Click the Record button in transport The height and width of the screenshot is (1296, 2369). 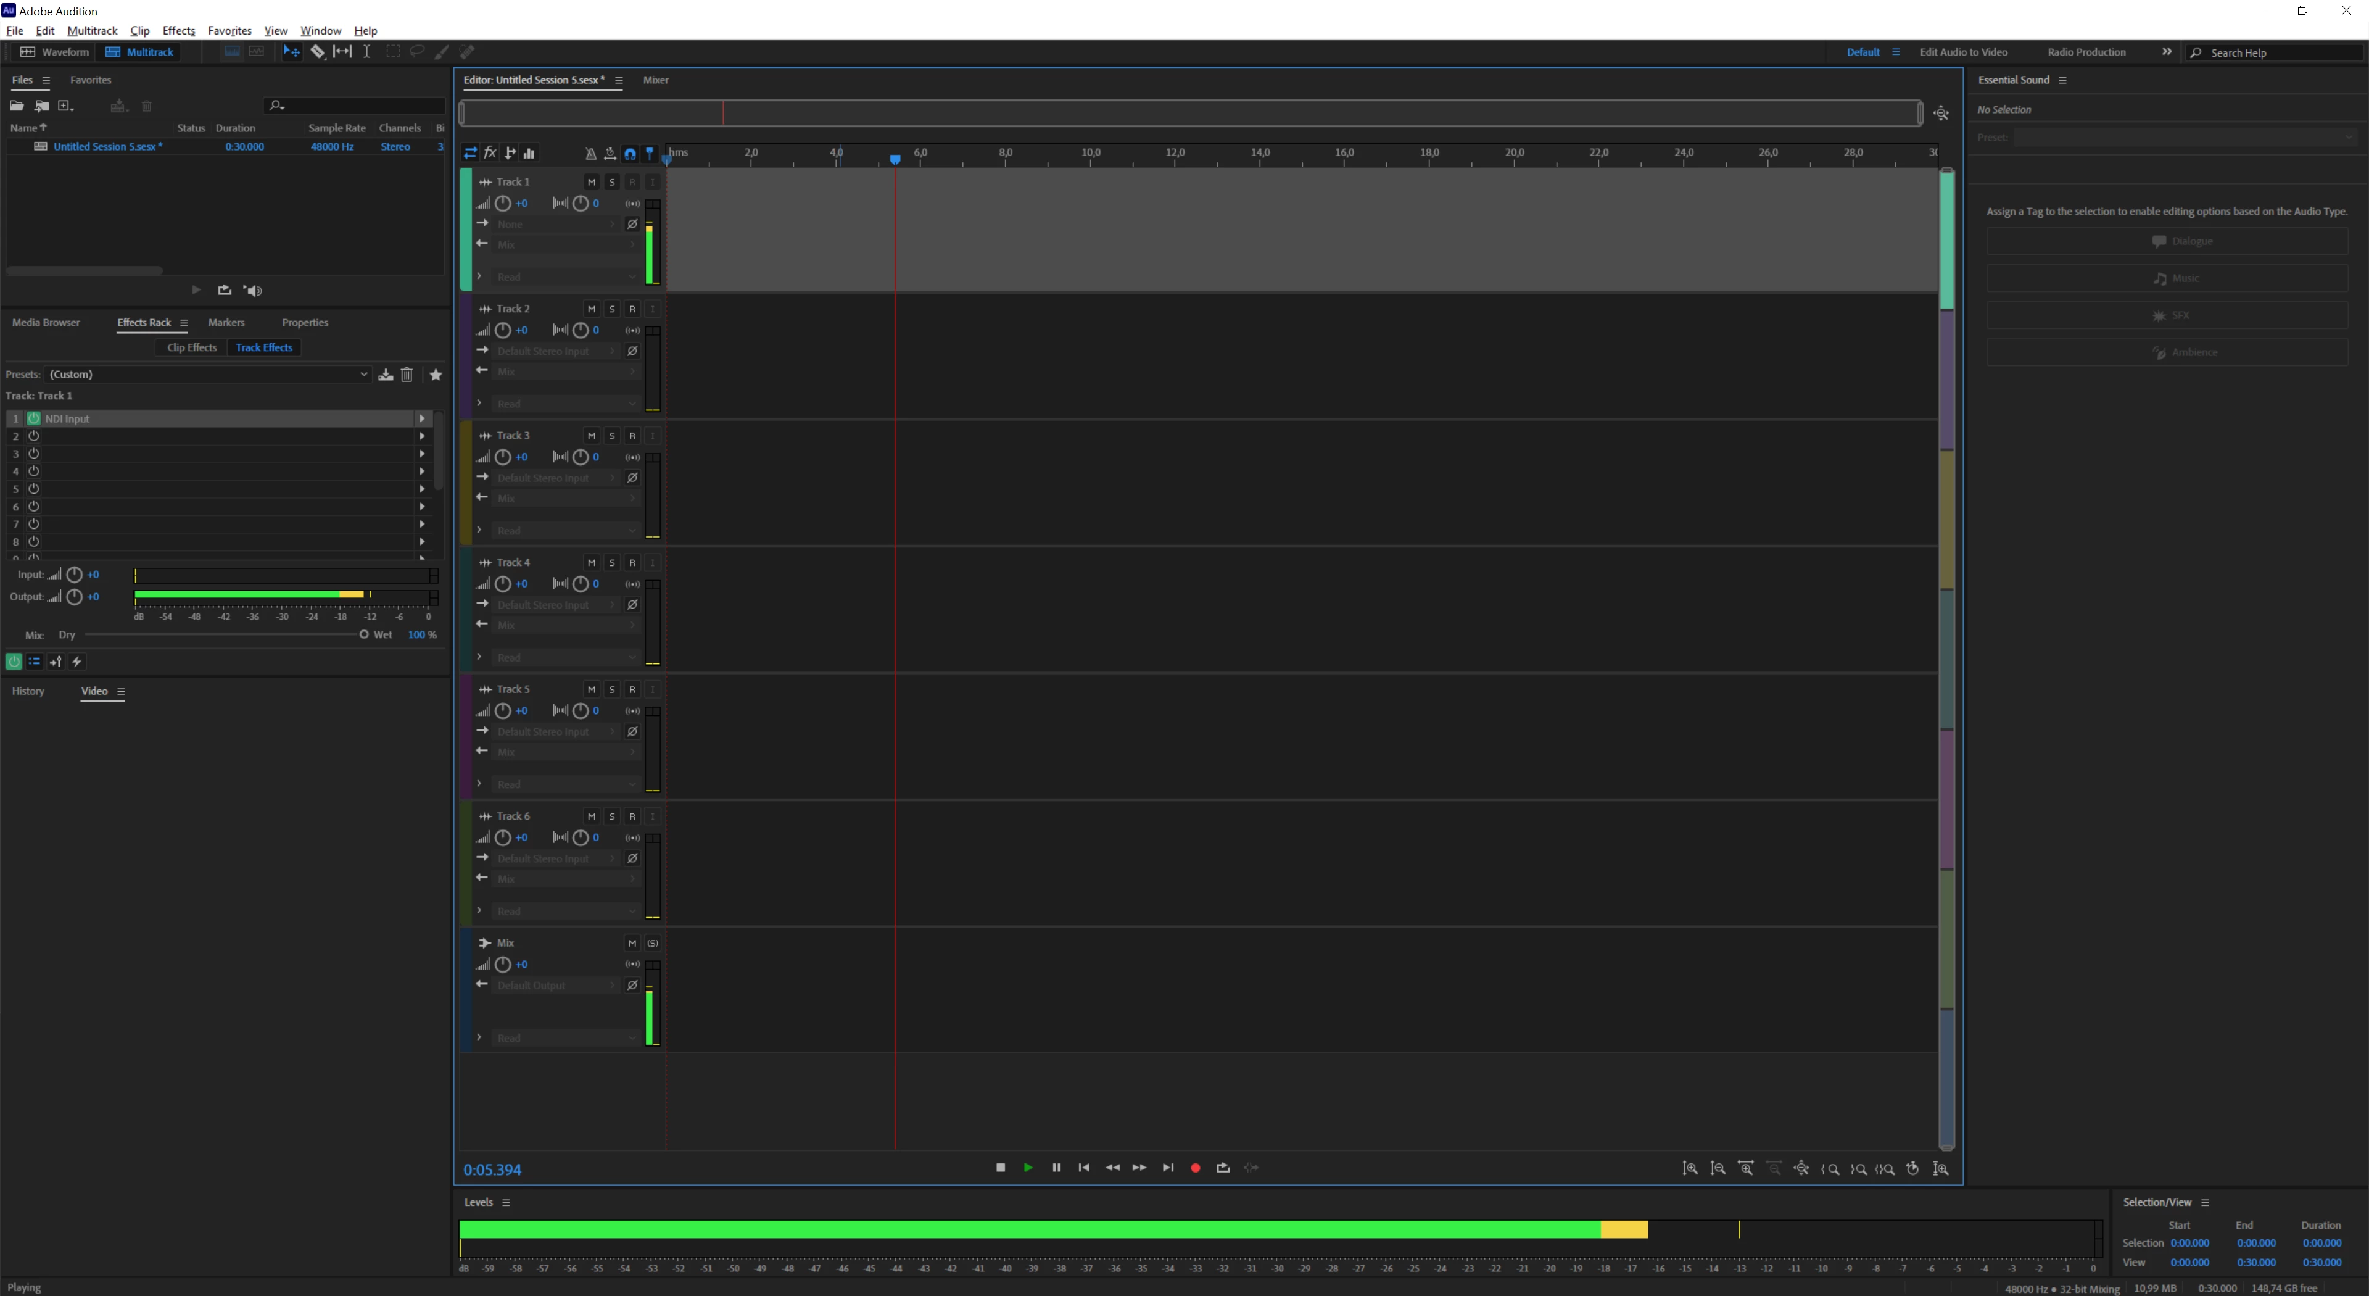[1196, 1168]
